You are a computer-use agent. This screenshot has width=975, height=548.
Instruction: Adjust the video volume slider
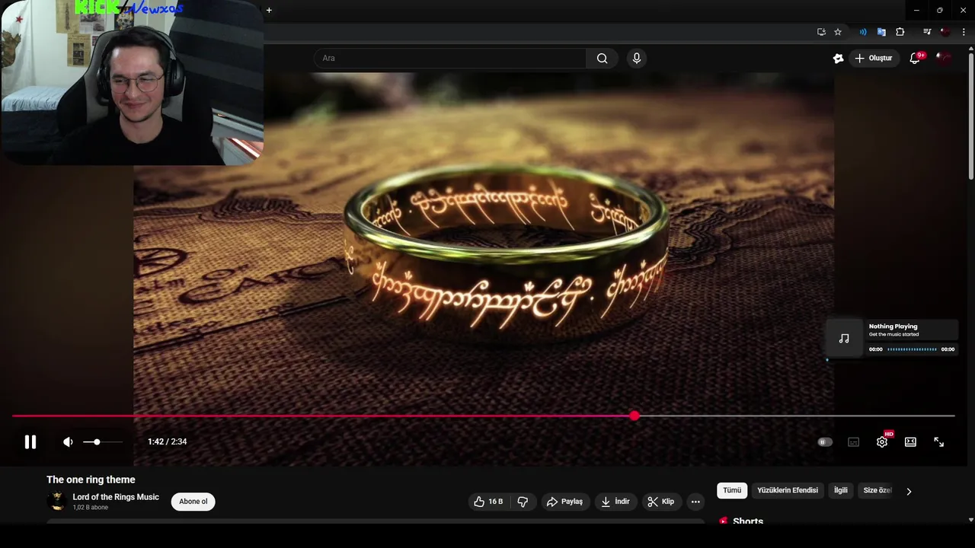[x=102, y=441]
